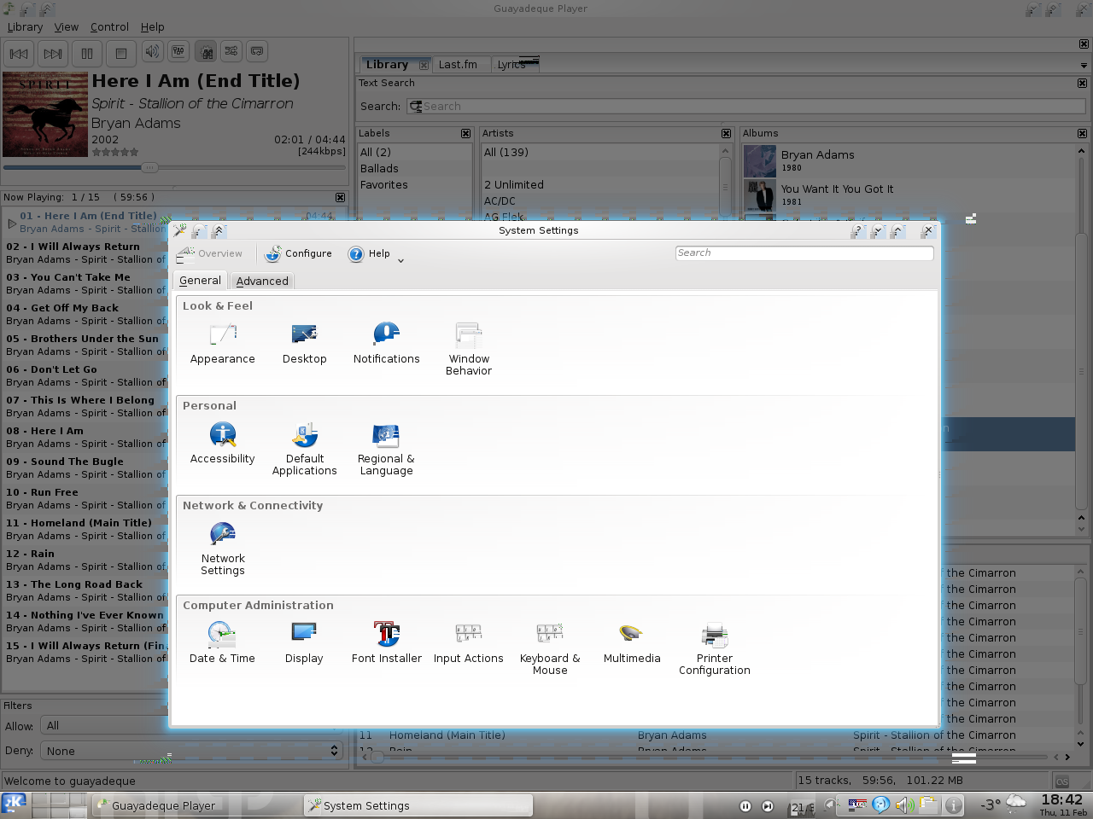Click Overview in System Settings toolbar
The image size is (1093, 819).
[209, 253]
